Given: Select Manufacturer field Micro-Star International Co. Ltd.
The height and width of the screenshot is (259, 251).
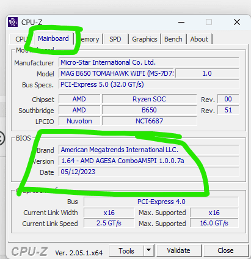Looking at the screenshot, I should point(149,62).
